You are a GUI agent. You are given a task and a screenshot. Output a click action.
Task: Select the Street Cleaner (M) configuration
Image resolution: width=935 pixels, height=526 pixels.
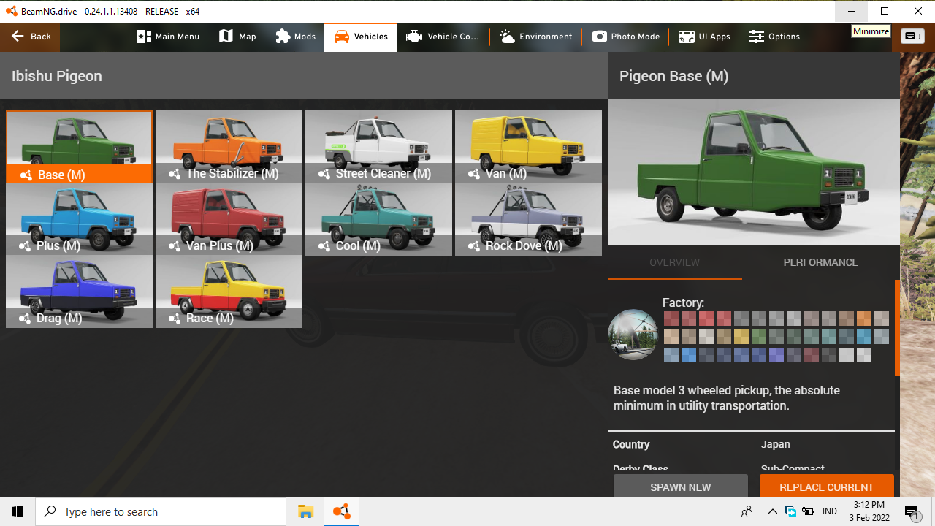[x=378, y=146]
